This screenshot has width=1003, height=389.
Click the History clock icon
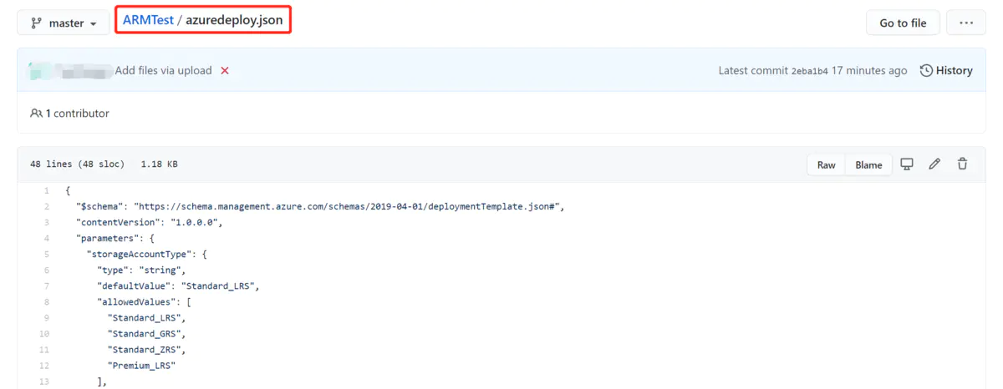[x=926, y=71]
